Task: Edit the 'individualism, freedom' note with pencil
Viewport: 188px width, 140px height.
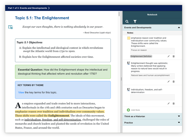Action: coord(169,103)
